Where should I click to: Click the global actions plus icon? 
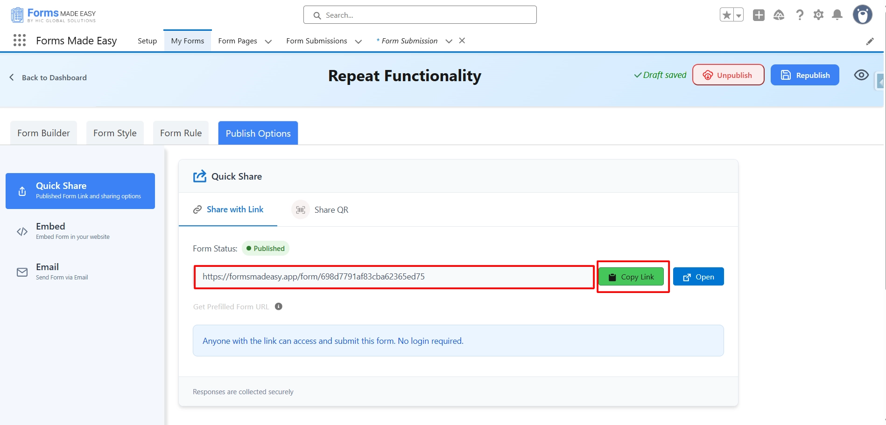[x=759, y=15]
